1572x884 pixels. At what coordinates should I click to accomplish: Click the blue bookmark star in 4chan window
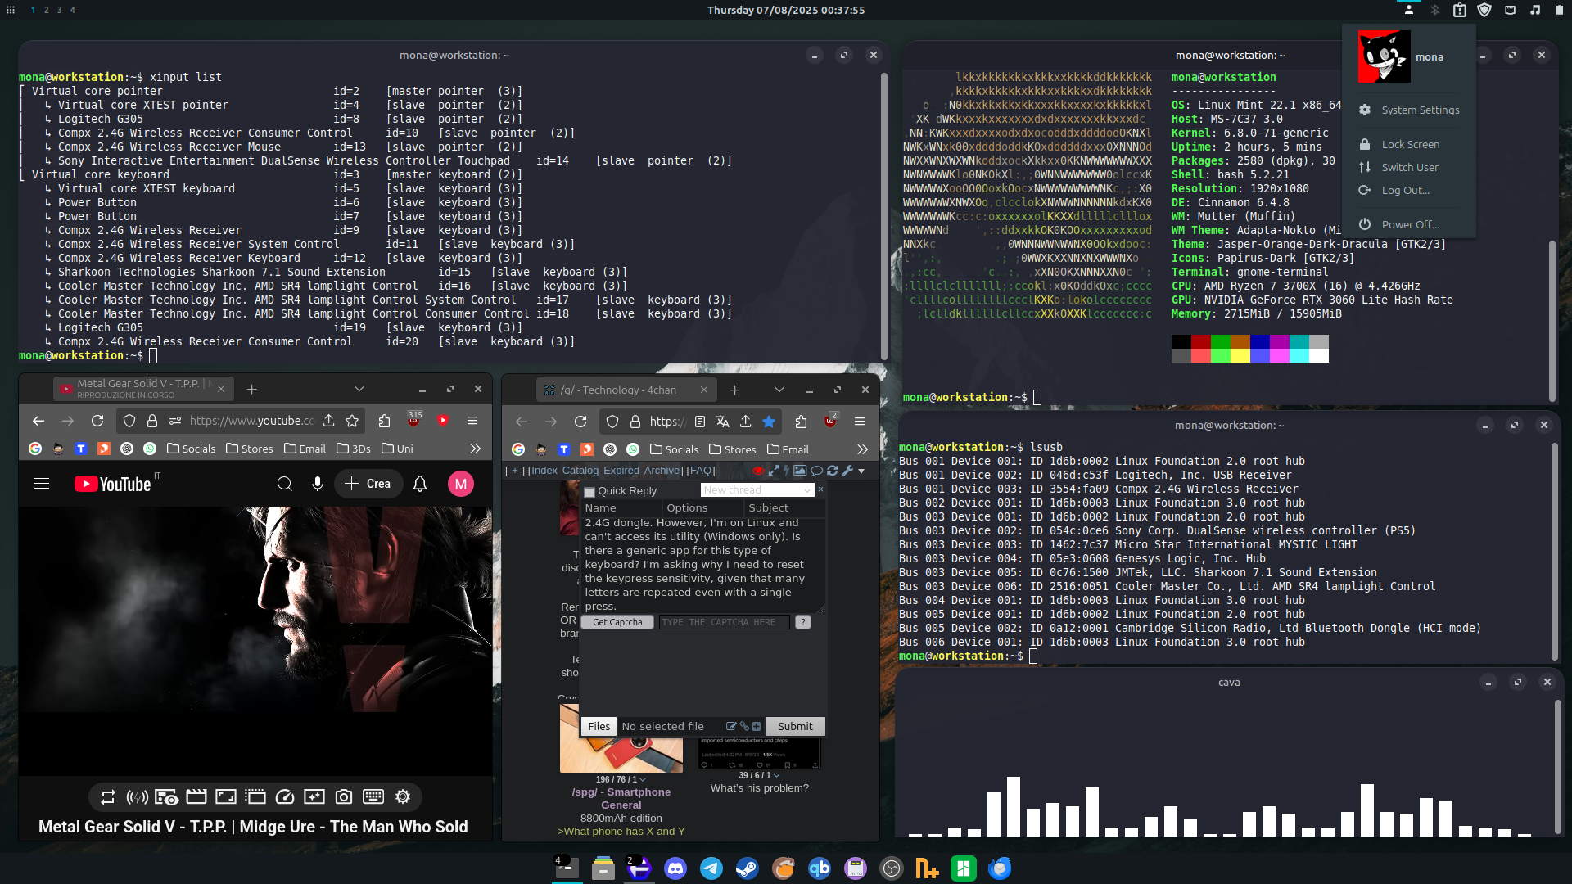tap(769, 422)
